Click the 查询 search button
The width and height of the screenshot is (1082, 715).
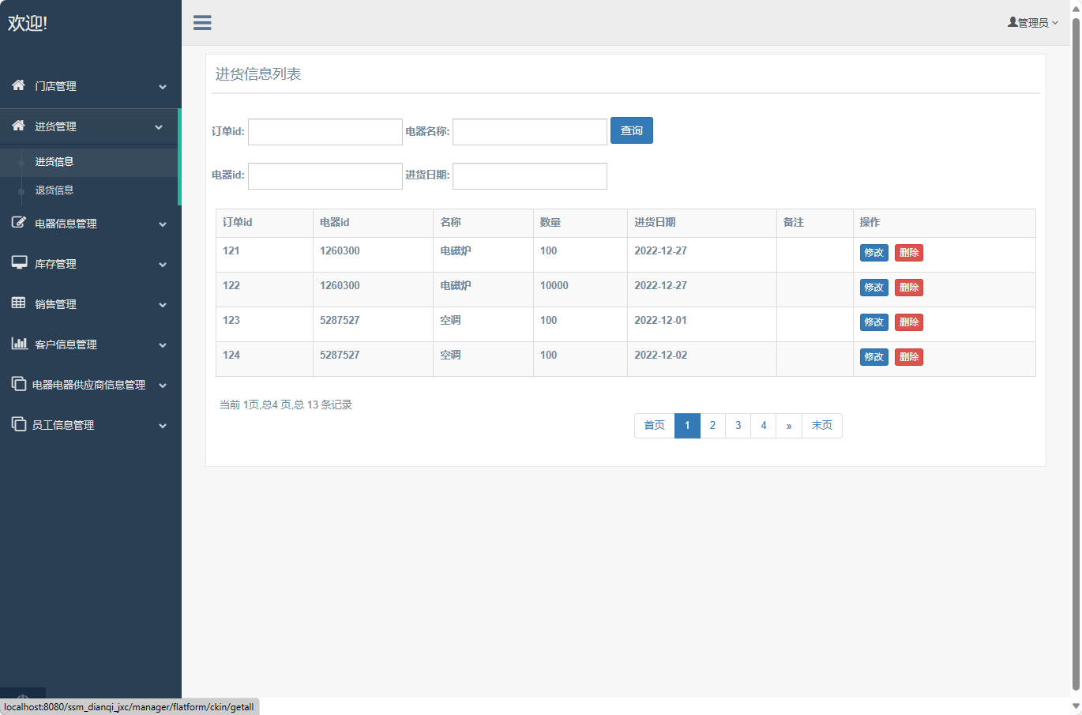click(x=631, y=131)
